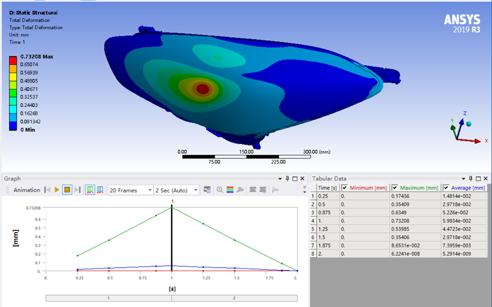Select table cell 0.6349
The width and height of the screenshot is (492, 307).
pos(415,213)
